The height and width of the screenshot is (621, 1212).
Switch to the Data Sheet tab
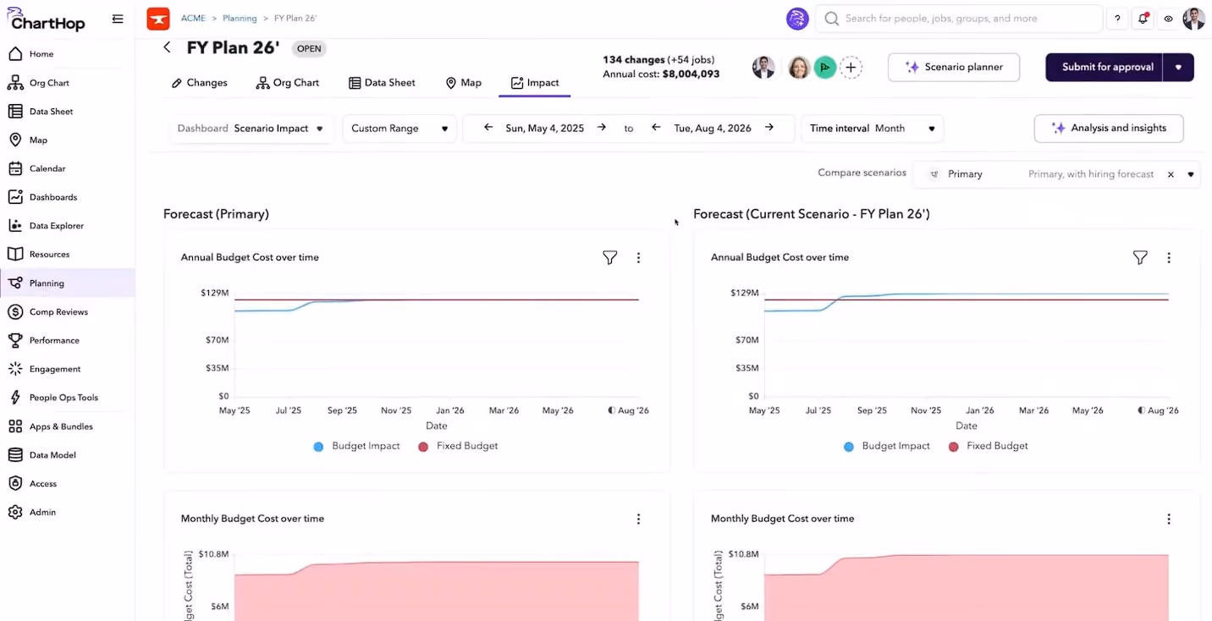[x=382, y=83]
